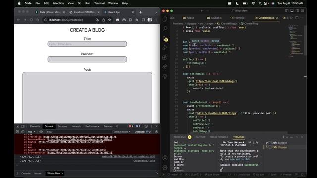Image resolution: width=317 pixels, height=178 pixels.
Task: Click the Title input field
Action: (87, 44)
